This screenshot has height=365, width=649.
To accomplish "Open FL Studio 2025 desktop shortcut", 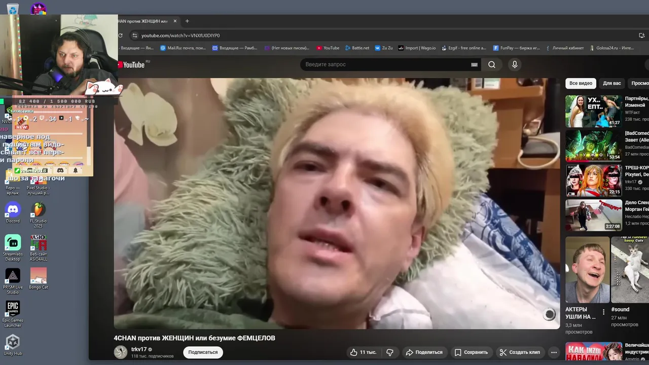I will (x=39, y=215).
